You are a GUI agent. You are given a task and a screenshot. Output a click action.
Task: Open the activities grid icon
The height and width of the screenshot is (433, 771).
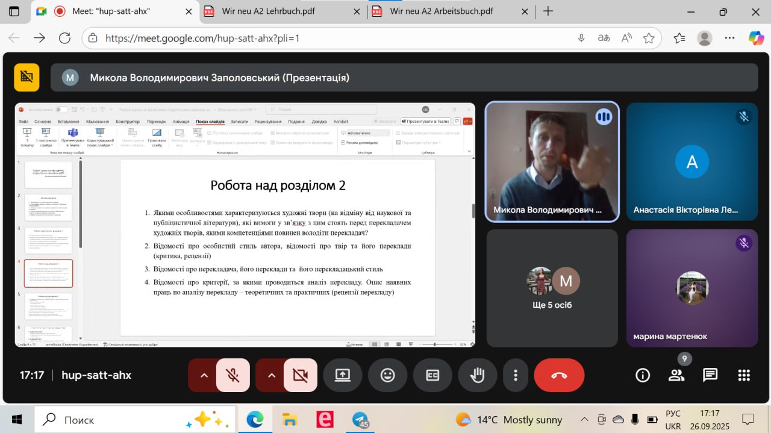[744, 375]
